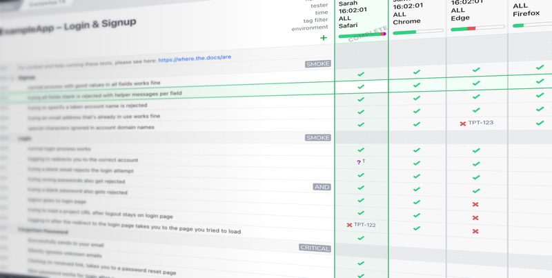Viewport: 552px width, 278px height.
Task: Click the SMOKE tag on the Signup section
Action: pyautogui.click(x=318, y=64)
